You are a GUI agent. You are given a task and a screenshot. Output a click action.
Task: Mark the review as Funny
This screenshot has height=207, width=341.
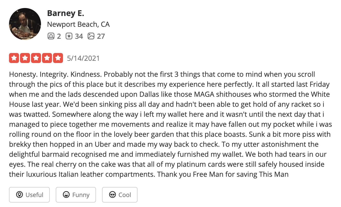pyautogui.click(x=76, y=195)
